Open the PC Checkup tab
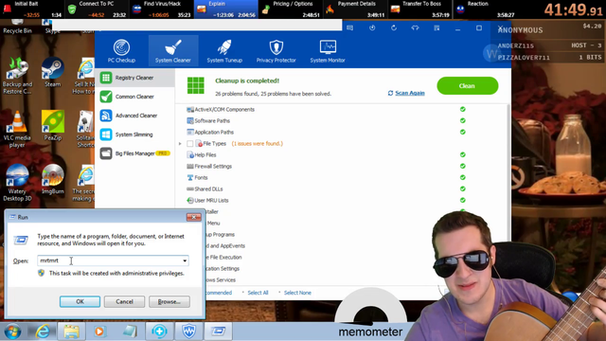606x341 pixels. 121,51
